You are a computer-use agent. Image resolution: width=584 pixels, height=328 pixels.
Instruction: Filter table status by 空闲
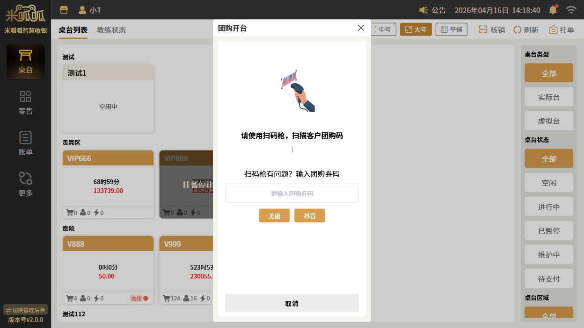point(548,183)
